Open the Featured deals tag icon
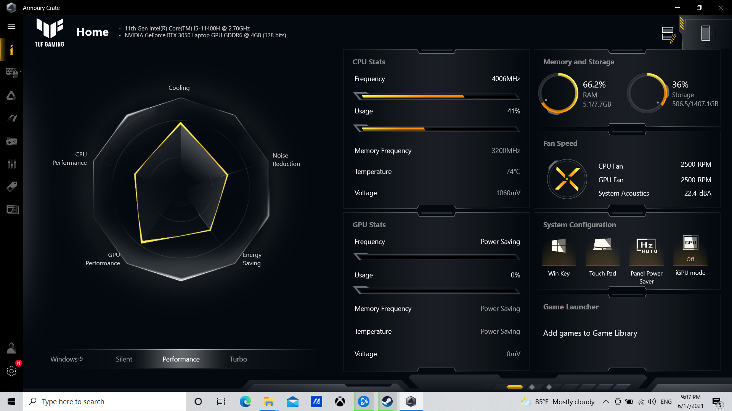The height and width of the screenshot is (411, 732). tap(11, 187)
